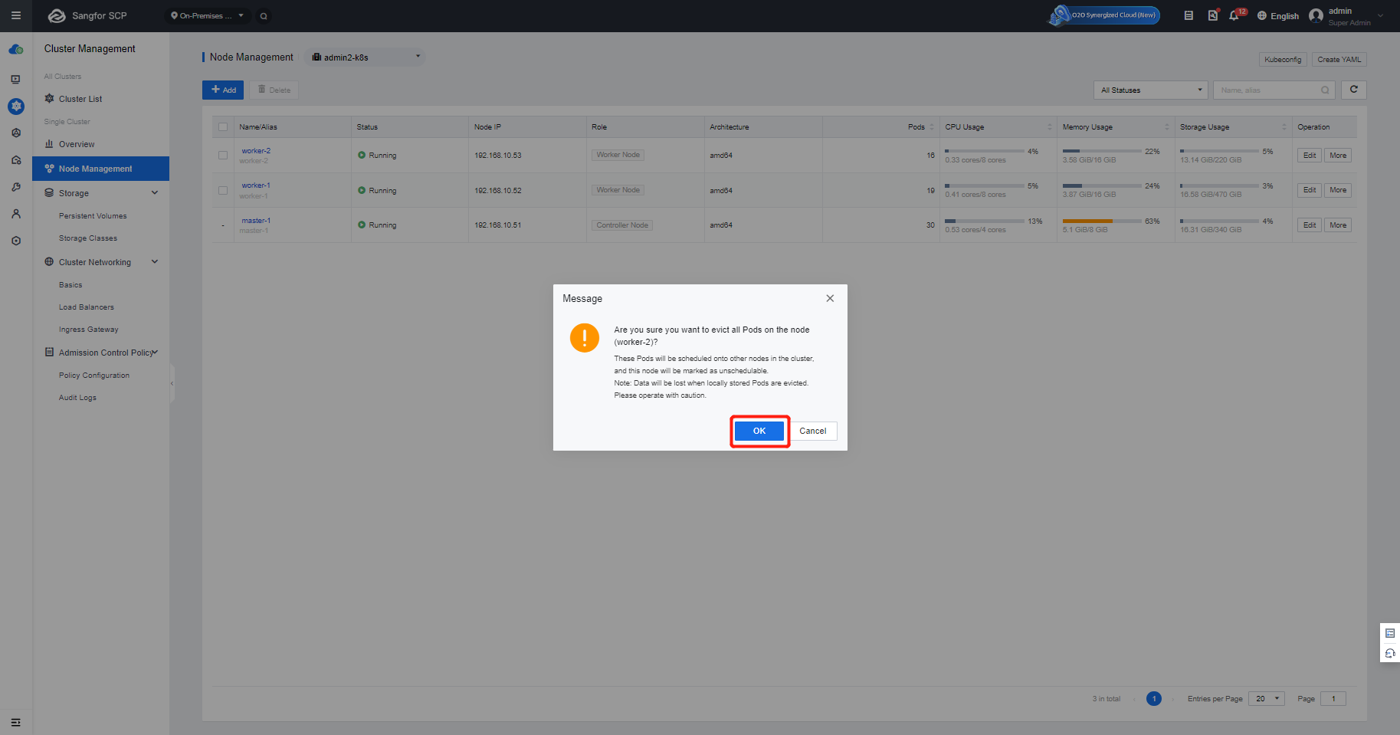Open the cloud icon in the left rail
The width and height of the screenshot is (1400, 735).
16,50
